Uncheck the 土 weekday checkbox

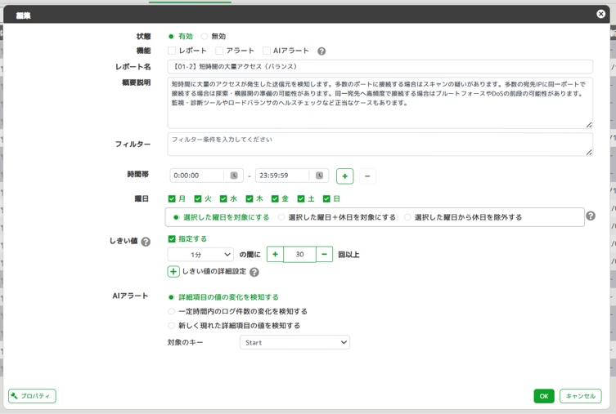[301, 198]
